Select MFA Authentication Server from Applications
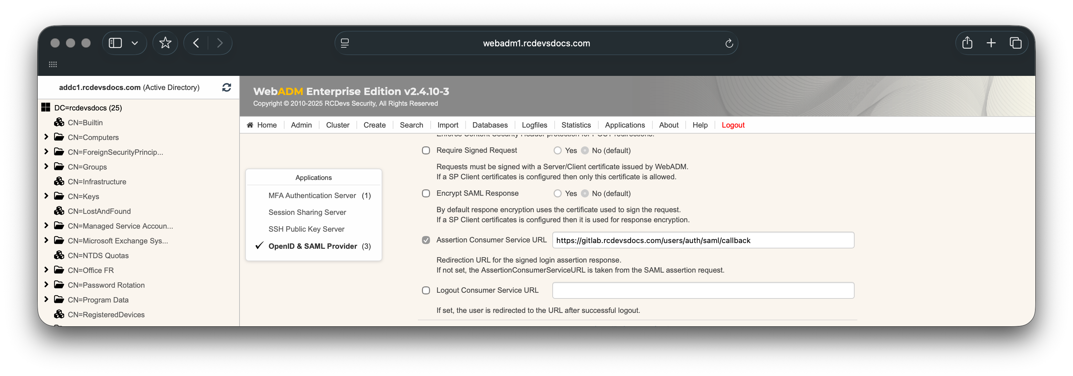1073x376 pixels. [x=312, y=195]
